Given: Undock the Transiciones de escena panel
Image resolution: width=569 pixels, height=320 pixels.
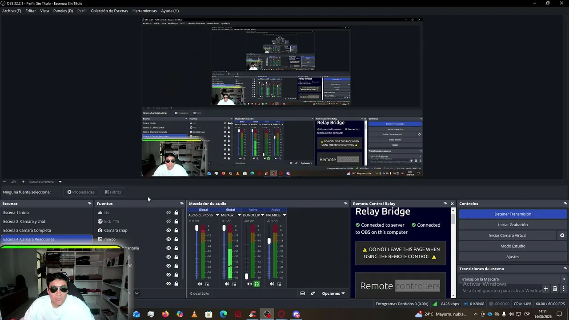Looking at the screenshot, I should click(565, 268).
